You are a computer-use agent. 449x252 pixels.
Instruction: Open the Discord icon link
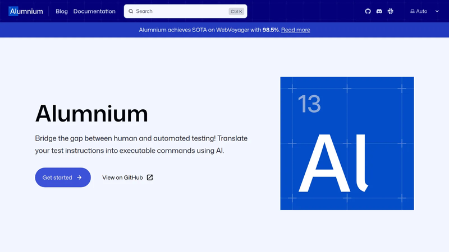click(379, 11)
